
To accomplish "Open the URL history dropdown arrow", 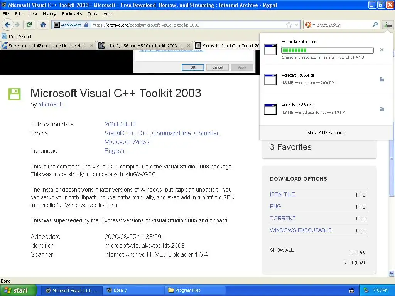I will pos(297,25).
